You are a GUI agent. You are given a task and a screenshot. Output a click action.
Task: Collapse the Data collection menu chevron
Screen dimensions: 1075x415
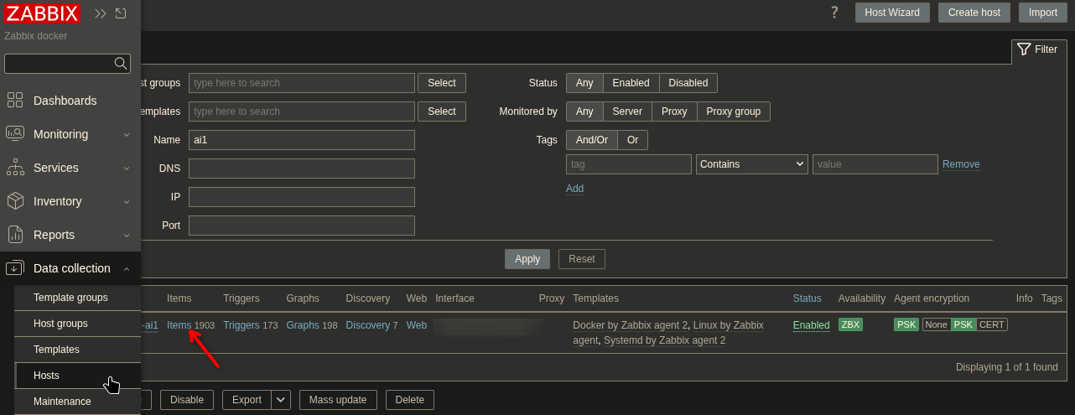127,268
